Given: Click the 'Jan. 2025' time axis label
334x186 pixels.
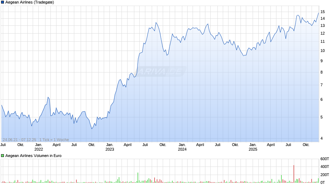Looking at the screenshot, I should (x=253, y=147).
